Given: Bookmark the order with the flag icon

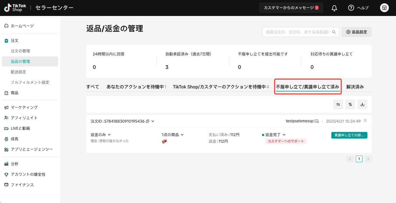Looking at the screenshot, I should [x=365, y=121].
